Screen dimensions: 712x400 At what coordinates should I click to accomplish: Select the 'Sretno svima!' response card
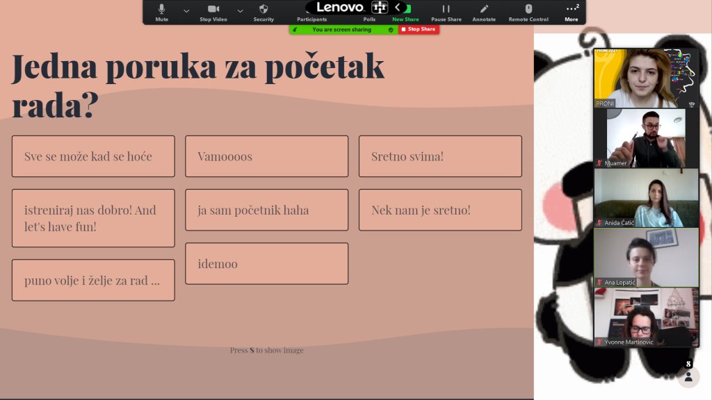tap(439, 156)
